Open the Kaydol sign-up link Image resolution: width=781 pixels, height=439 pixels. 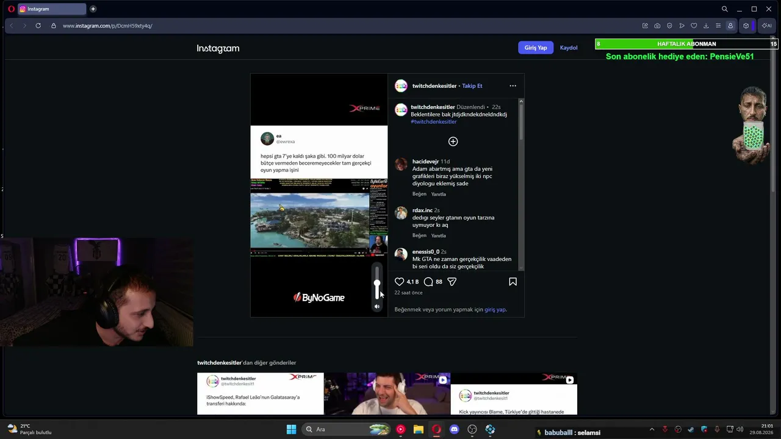coord(569,48)
